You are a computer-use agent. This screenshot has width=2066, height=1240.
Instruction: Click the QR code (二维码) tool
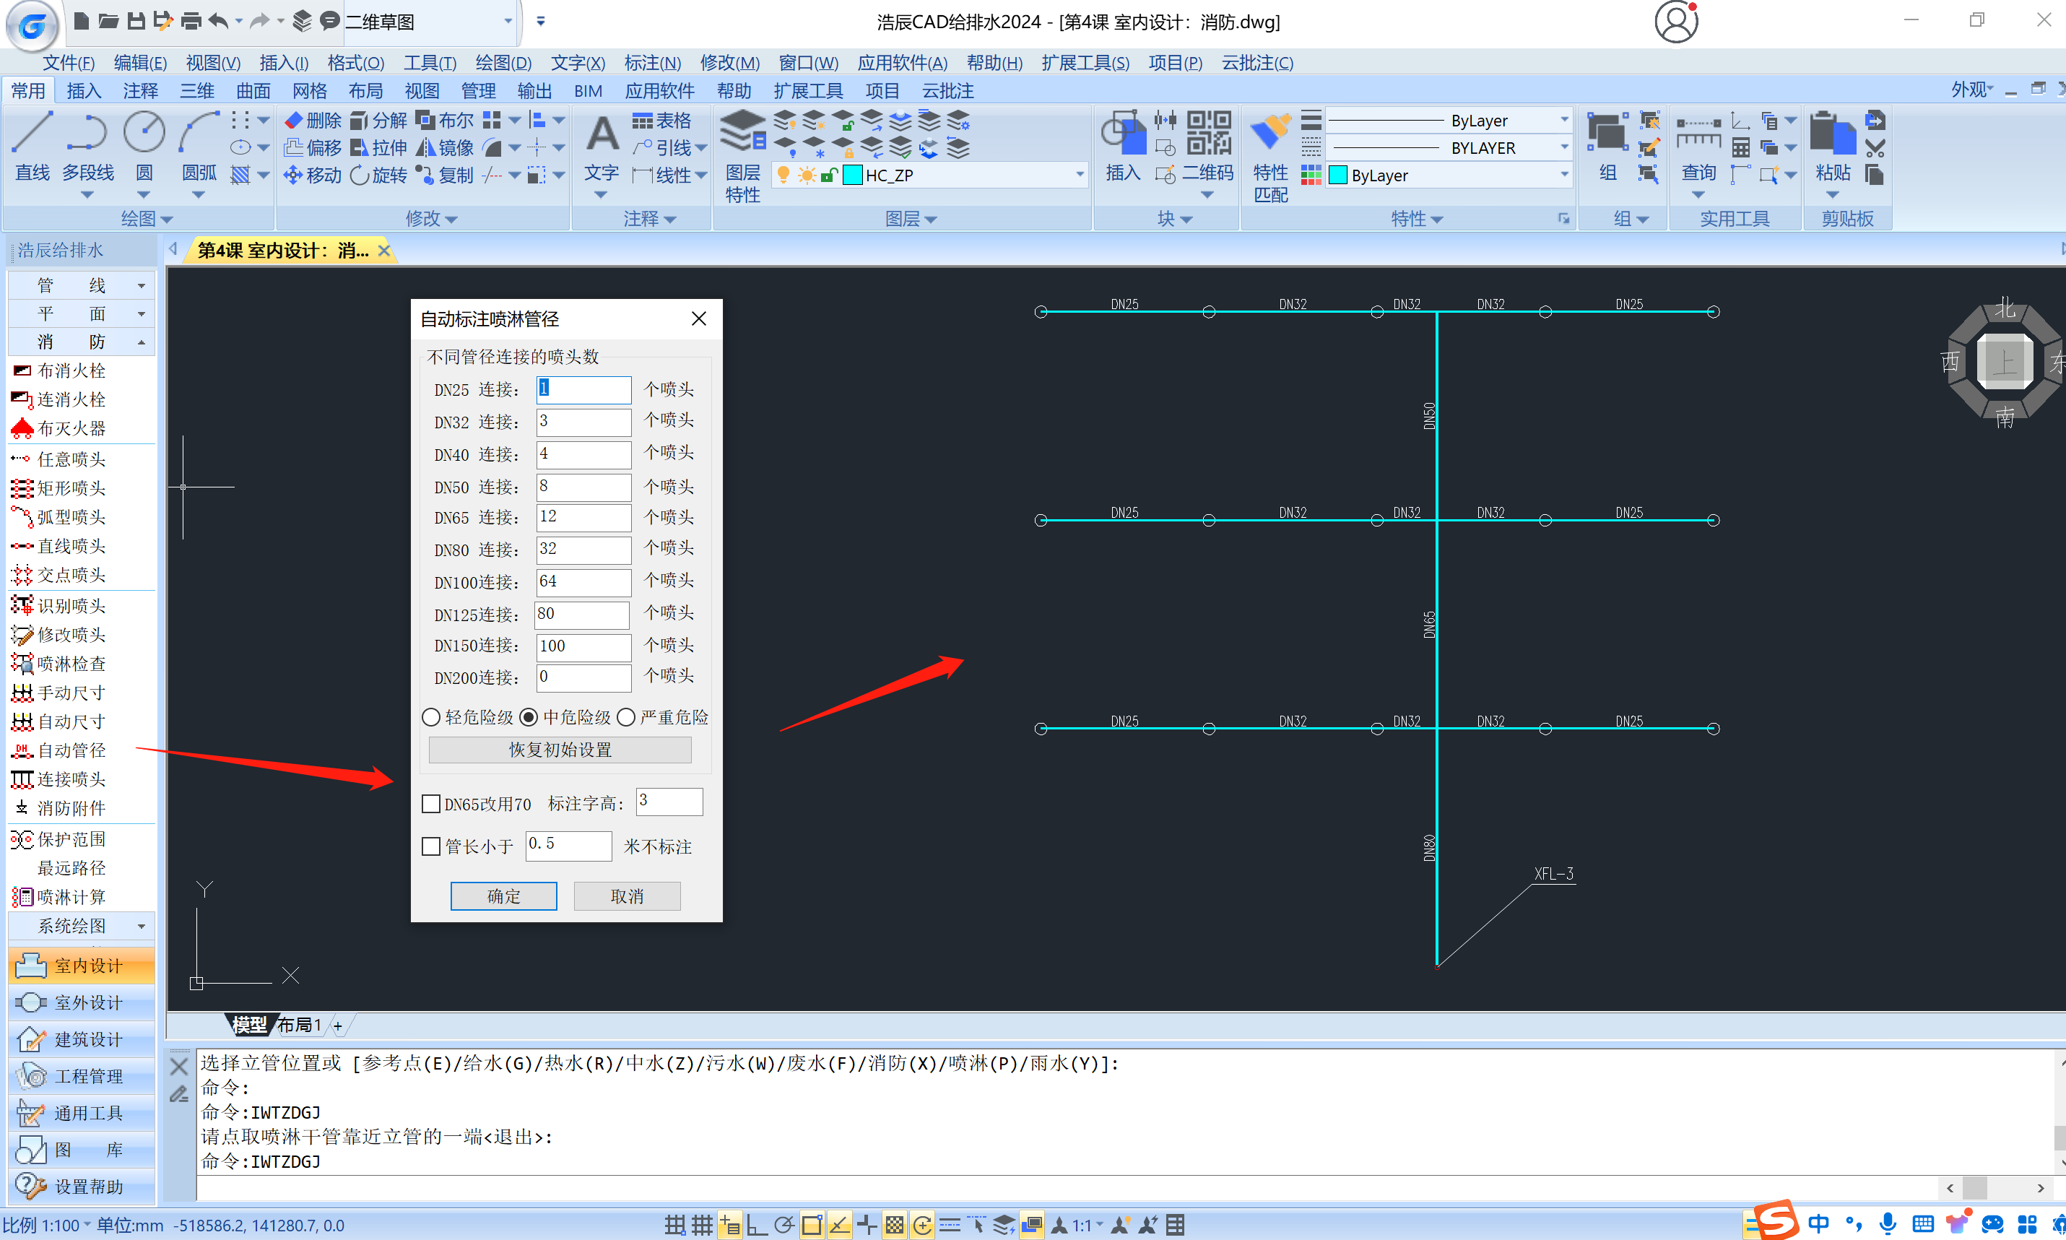tap(1208, 135)
